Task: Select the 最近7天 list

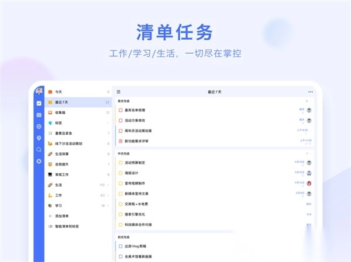Action: point(78,102)
